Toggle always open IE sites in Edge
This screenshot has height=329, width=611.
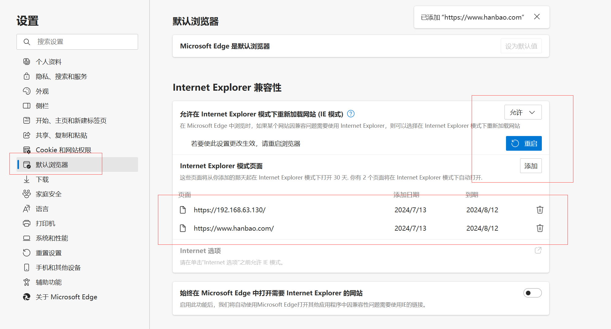pyautogui.click(x=532, y=293)
